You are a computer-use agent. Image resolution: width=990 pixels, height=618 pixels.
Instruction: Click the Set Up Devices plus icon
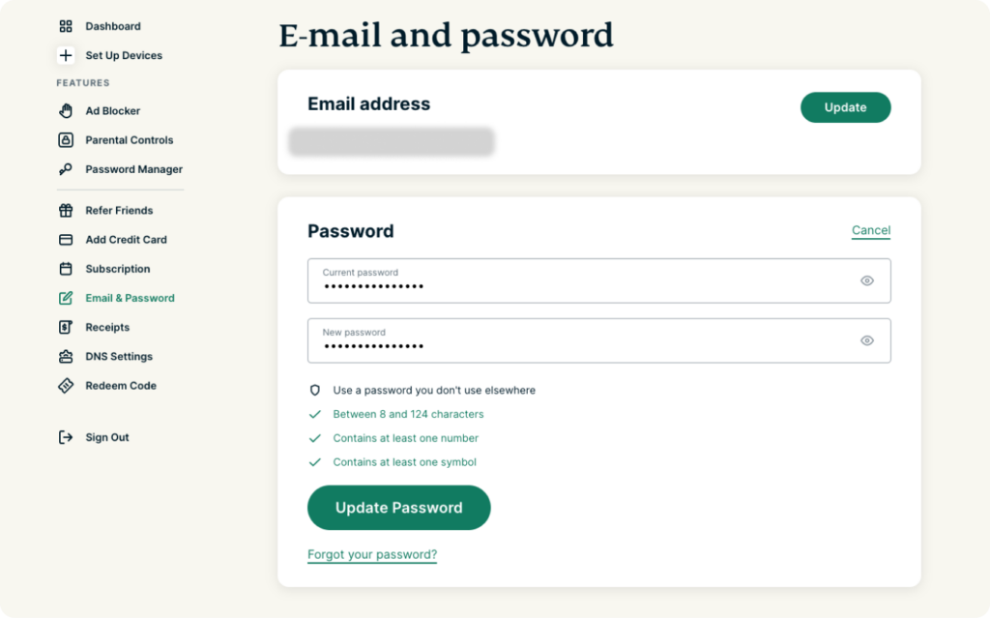click(x=65, y=55)
